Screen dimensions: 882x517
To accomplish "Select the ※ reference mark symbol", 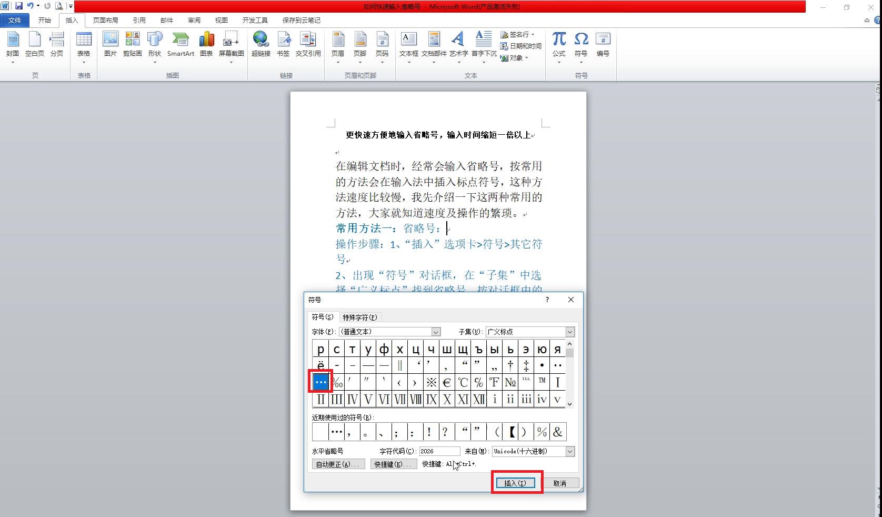I will pyautogui.click(x=431, y=382).
